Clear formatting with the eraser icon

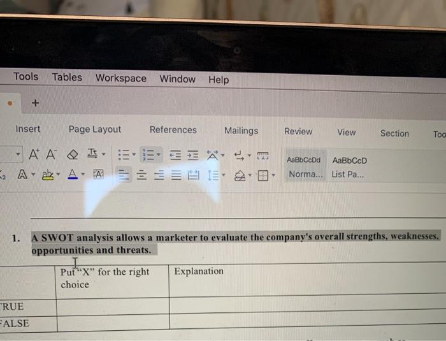(73, 154)
